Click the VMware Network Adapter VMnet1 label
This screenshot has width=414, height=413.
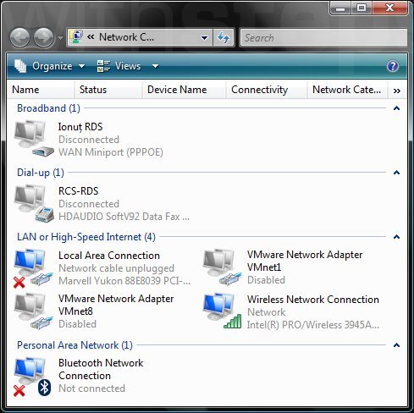click(x=305, y=261)
